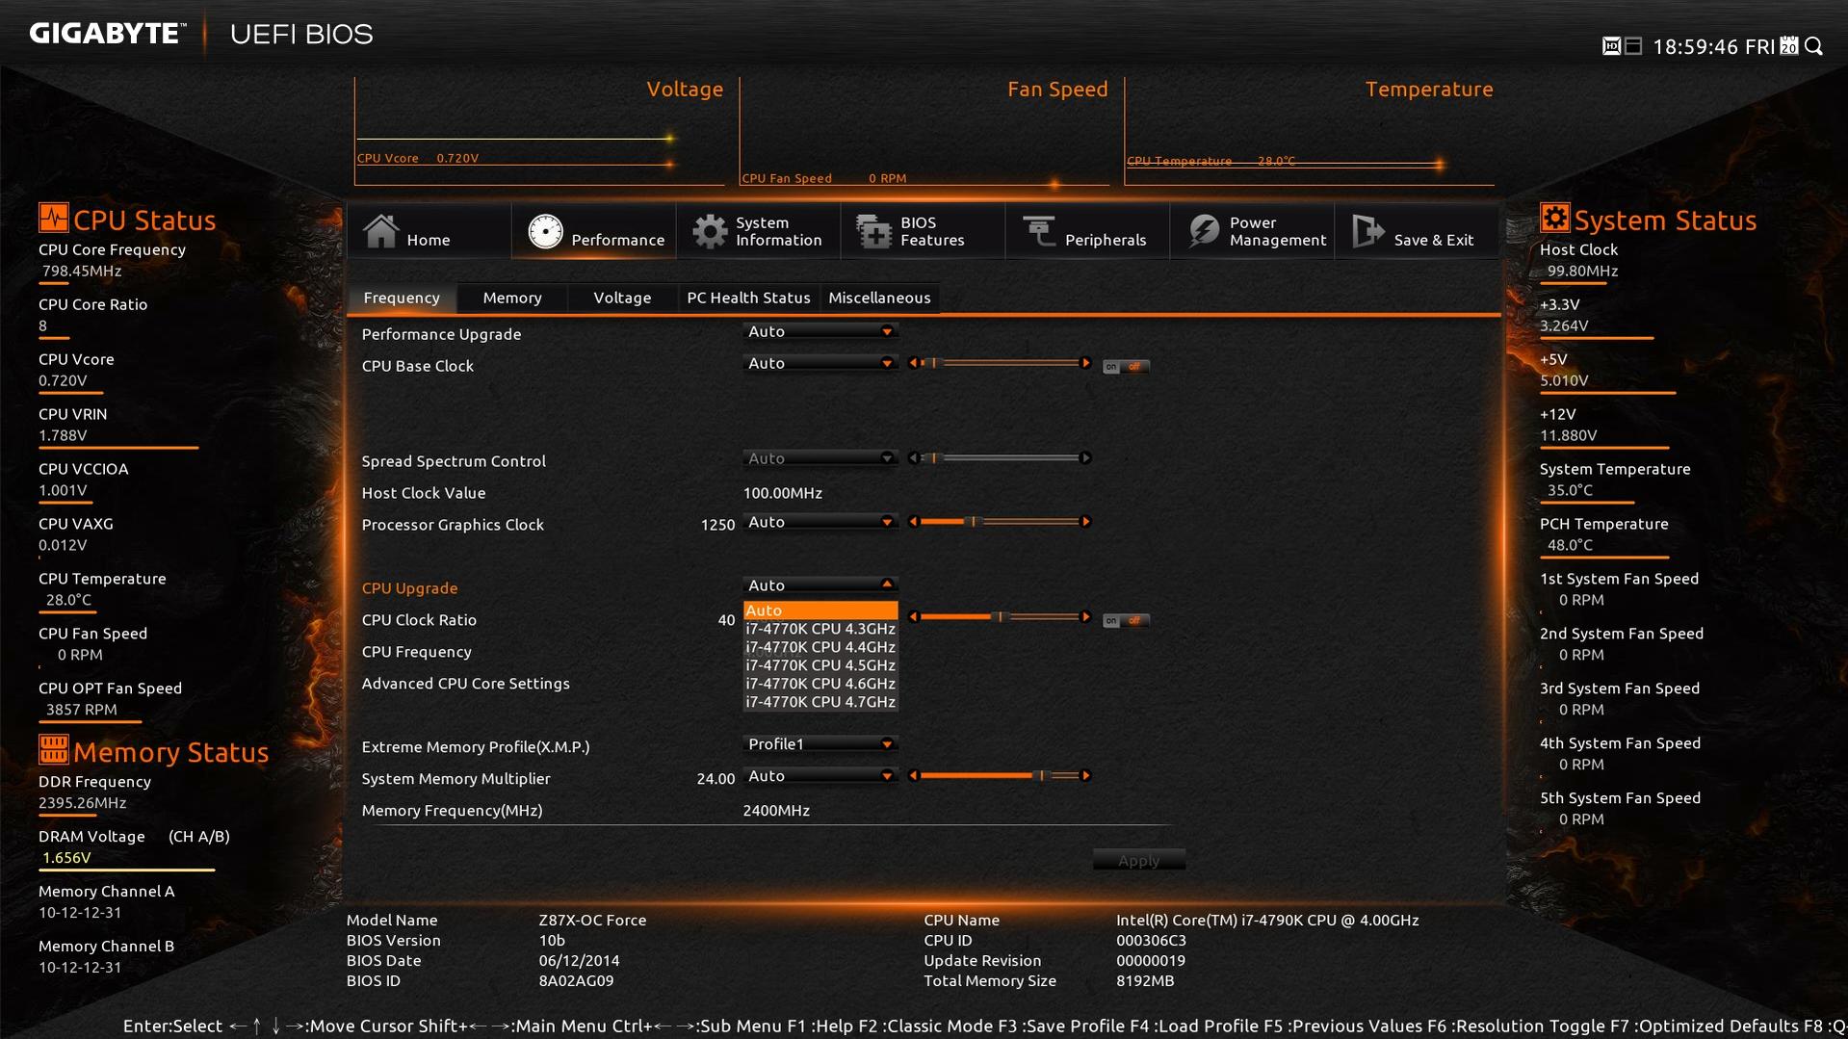This screenshot has height=1039, width=1848.
Task: Select Auto in the CPU Upgrade list
Action: 820,610
